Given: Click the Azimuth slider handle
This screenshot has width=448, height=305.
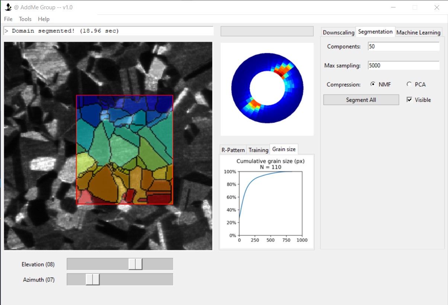Looking at the screenshot, I should (x=93, y=279).
